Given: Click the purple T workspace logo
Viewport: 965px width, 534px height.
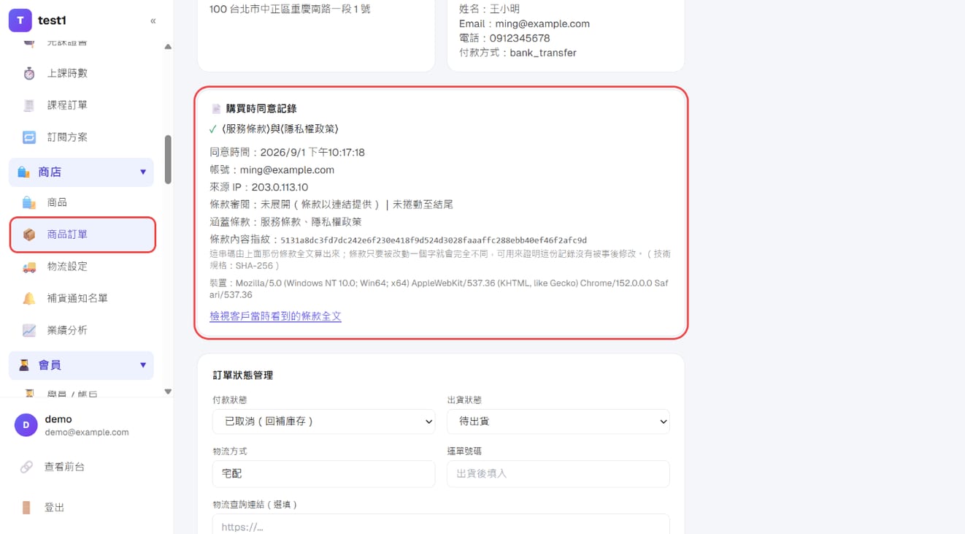Looking at the screenshot, I should 20,20.
